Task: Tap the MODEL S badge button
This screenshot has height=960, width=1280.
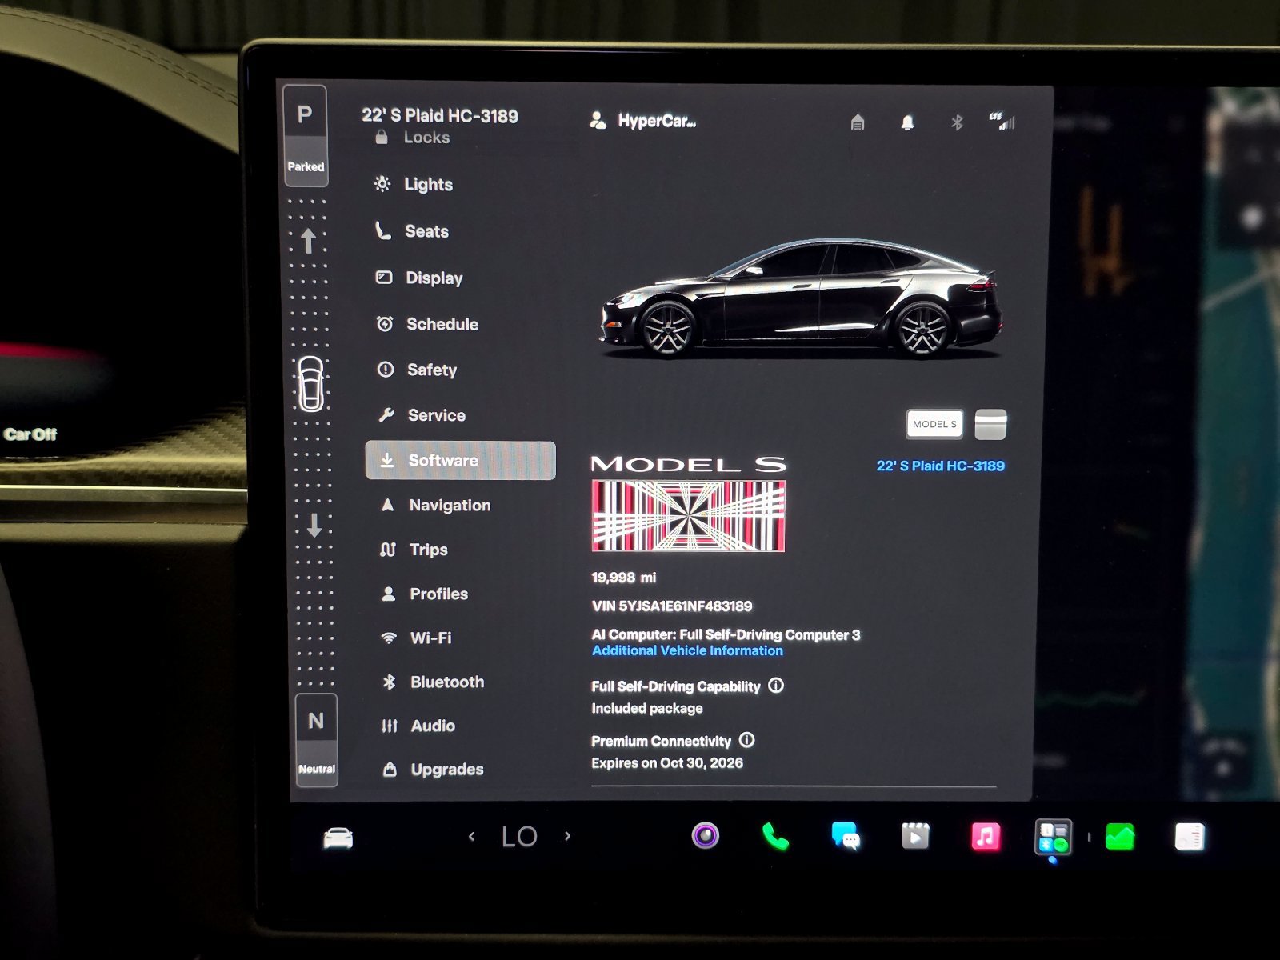Action: (x=934, y=424)
